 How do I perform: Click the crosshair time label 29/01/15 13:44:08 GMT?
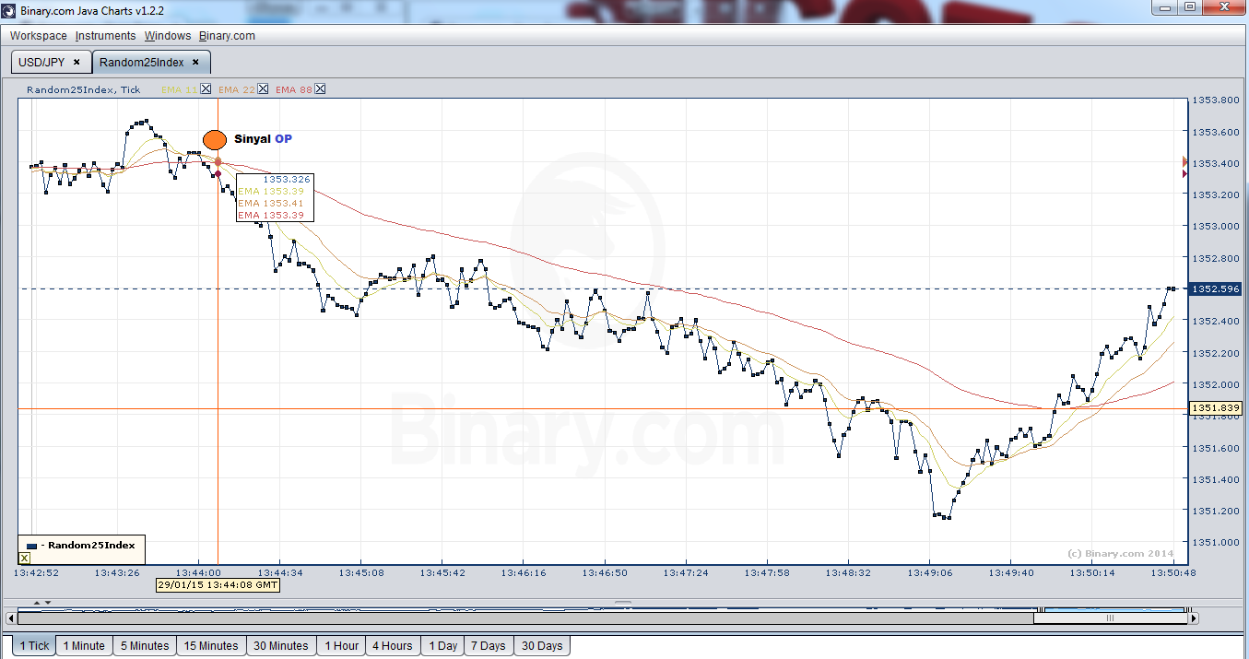pyautogui.click(x=217, y=584)
